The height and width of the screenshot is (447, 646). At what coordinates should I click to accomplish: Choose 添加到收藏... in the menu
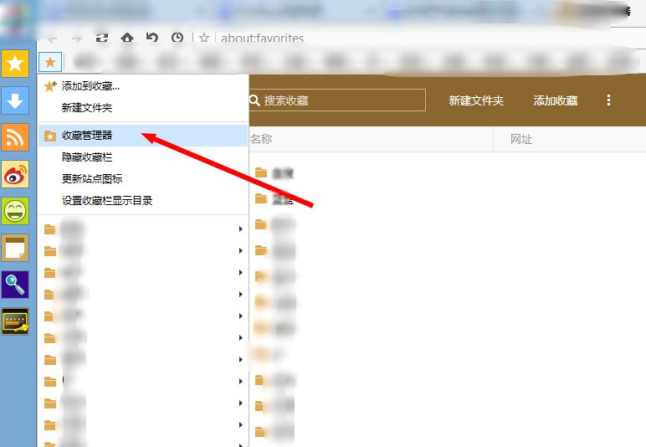(x=90, y=86)
